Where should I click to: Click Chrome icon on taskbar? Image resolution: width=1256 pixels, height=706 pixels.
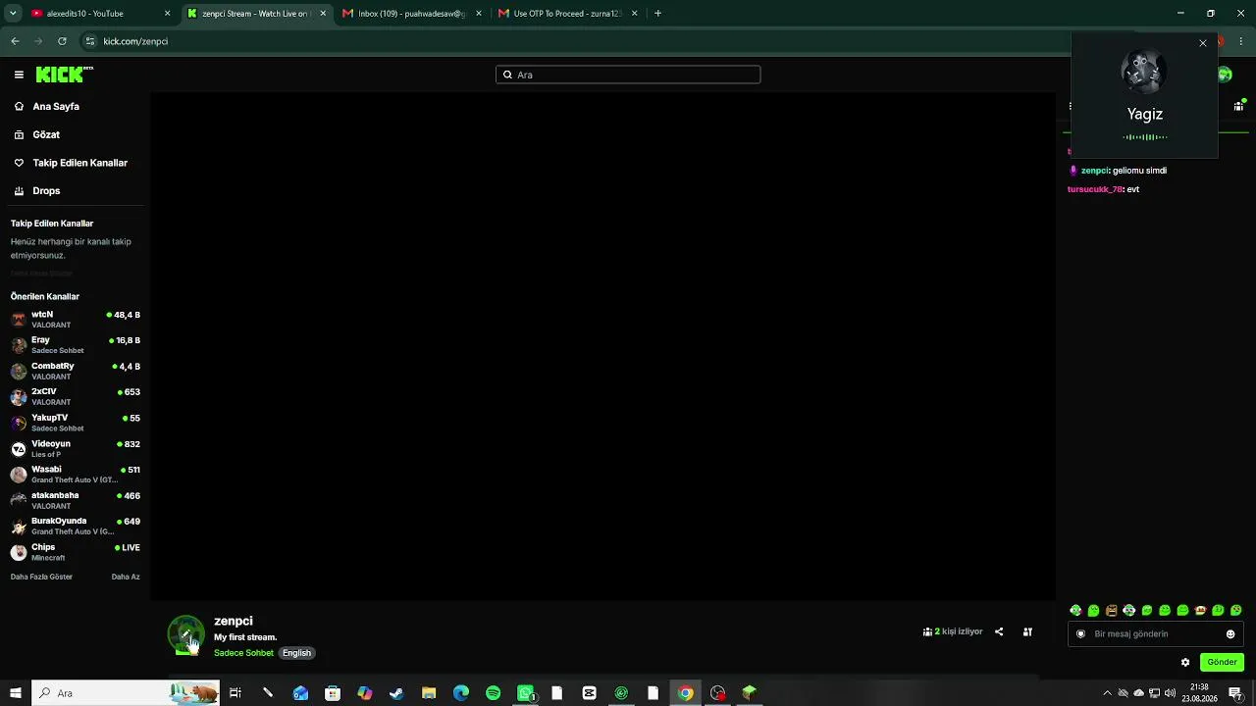pos(686,693)
